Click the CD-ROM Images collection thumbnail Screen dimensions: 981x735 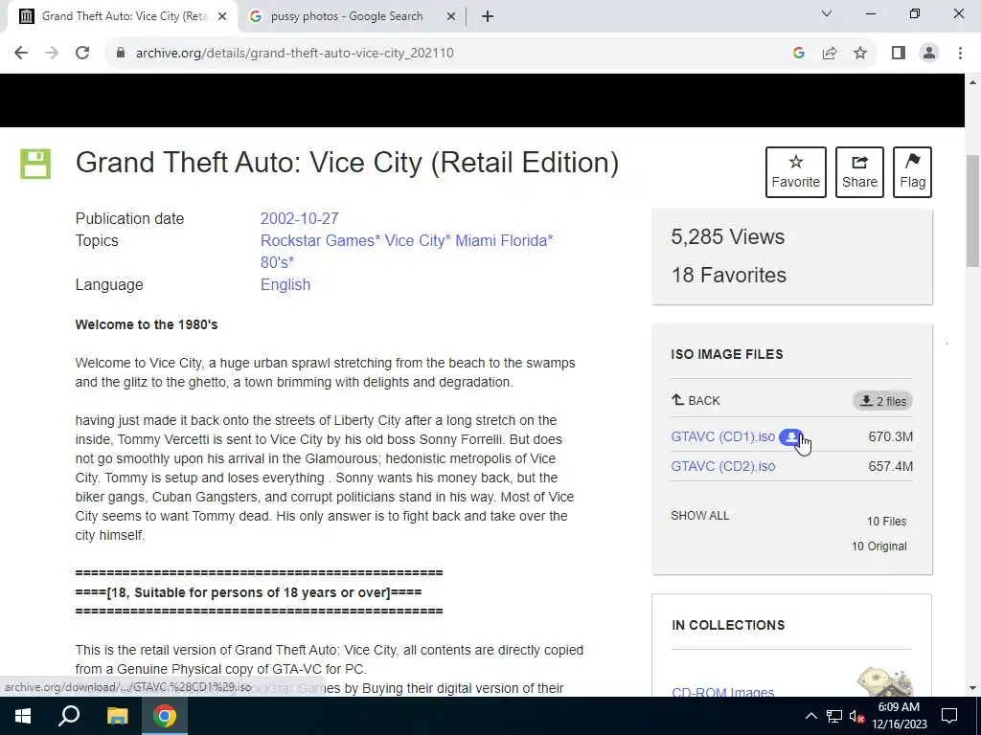[x=884, y=682]
